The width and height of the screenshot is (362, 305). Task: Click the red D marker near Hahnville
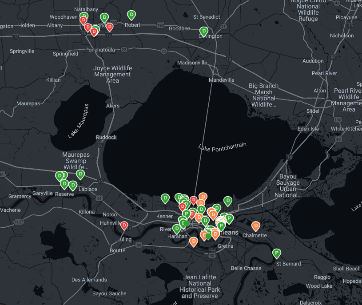(x=125, y=226)
